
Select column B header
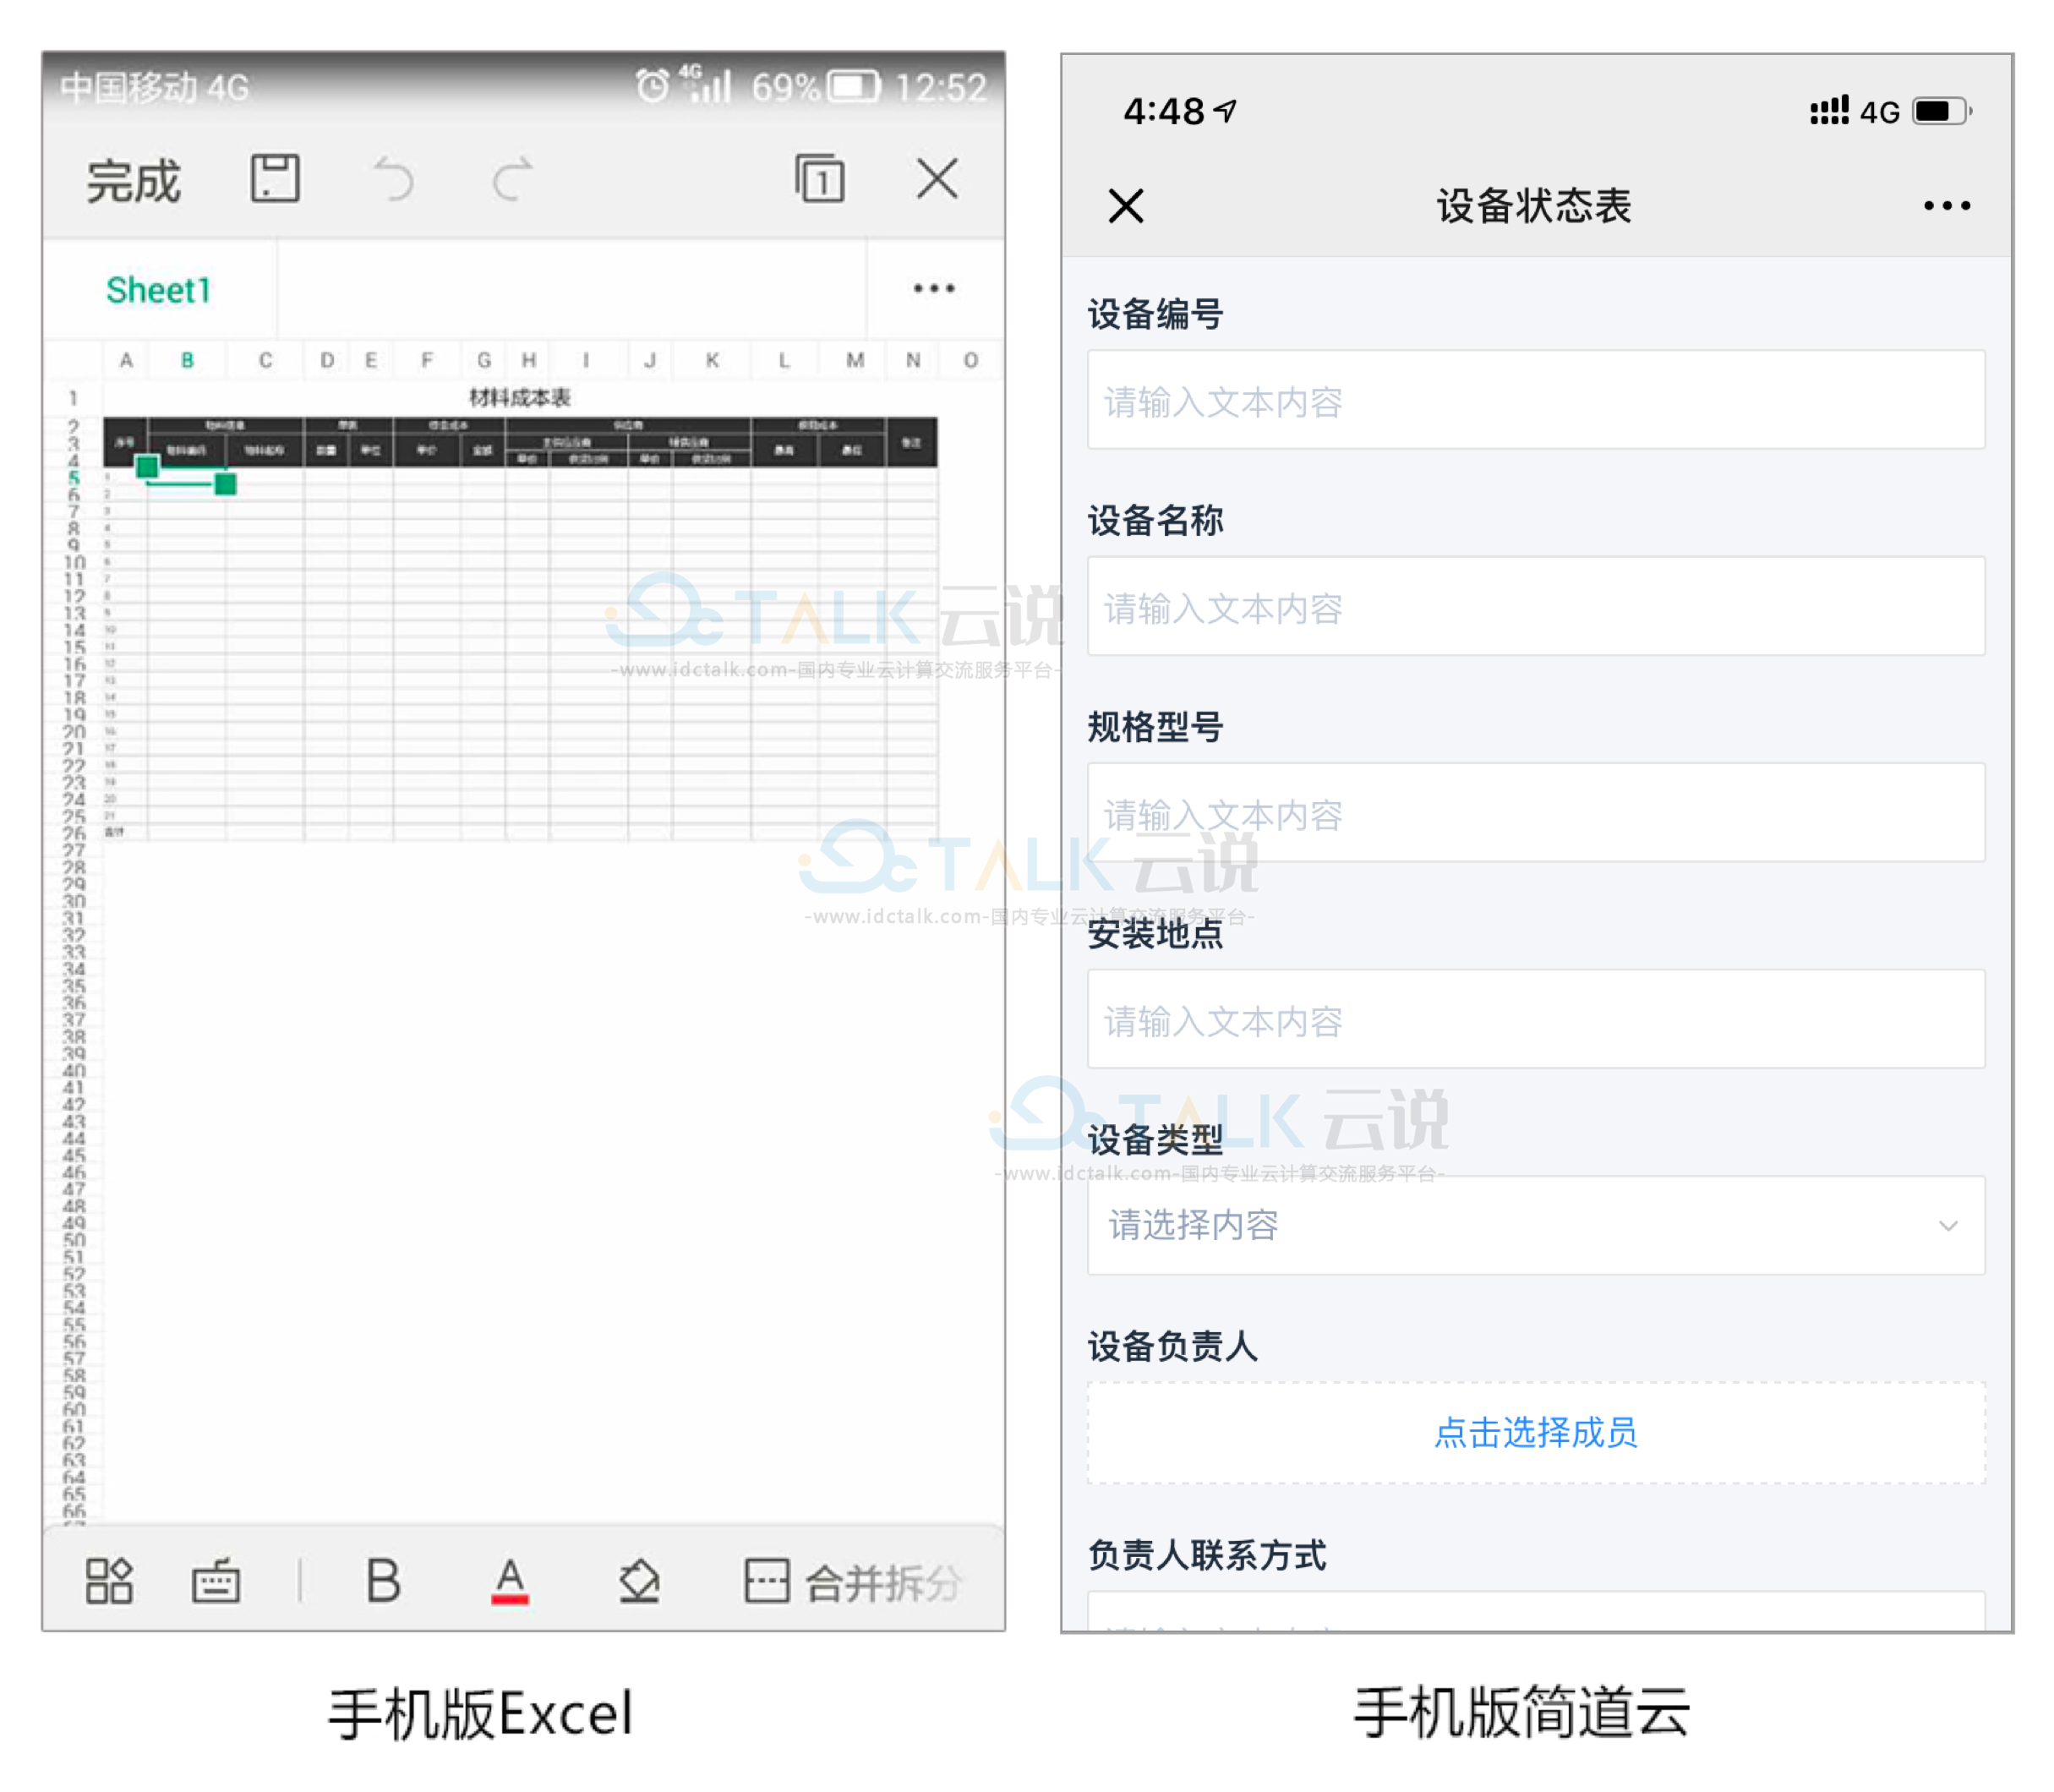click(187, 360)
